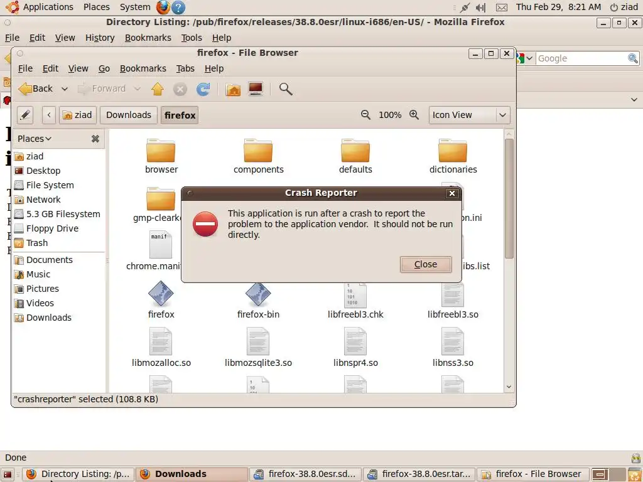Image resolution: width=643 pixels, height=482 pixels.
Task: Launch Firefox from the top panel icon
Action: click(163, 7)
